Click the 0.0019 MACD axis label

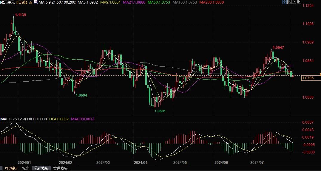308,137
